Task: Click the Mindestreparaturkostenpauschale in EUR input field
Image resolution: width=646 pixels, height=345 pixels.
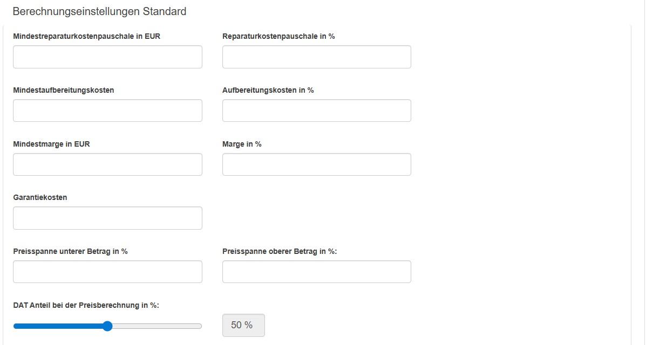Action: pyautogui.click(x=107, y=57)
